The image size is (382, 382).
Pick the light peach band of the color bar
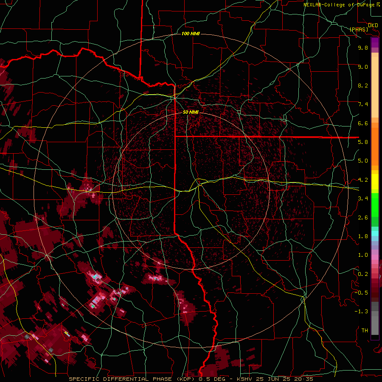click(x=375, y=88)
